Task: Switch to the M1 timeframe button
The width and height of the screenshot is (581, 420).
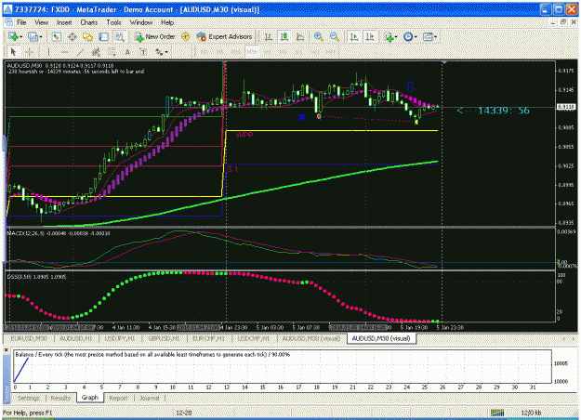Action: (204, 52)
